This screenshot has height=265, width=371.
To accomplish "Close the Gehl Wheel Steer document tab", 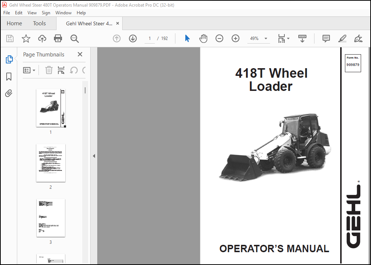I will 117,23.
